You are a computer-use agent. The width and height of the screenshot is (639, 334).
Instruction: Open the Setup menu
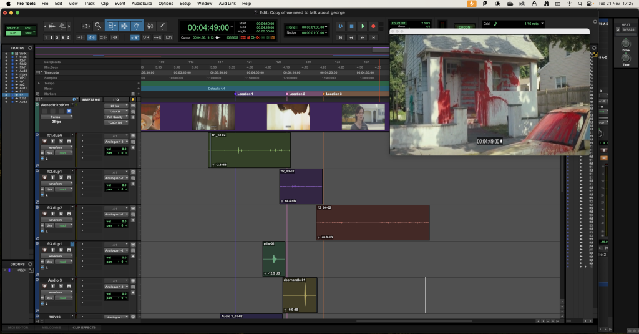185,4
